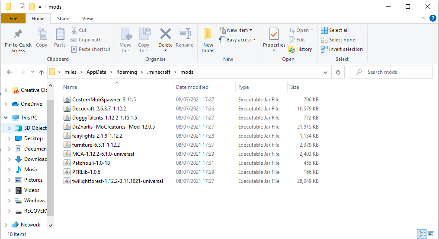This screenshot has height=239, width=439.
Task: Collapse the ribbon with the chevron
Action: tap(423, 18)
